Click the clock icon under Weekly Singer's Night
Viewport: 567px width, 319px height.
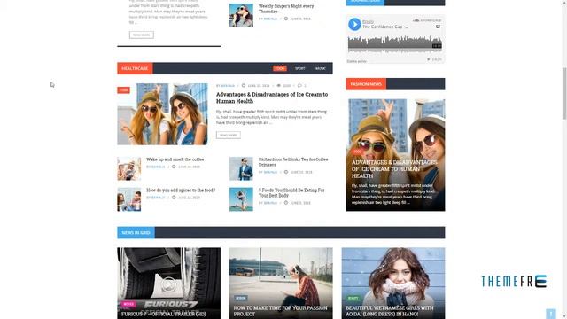point(286,19)
